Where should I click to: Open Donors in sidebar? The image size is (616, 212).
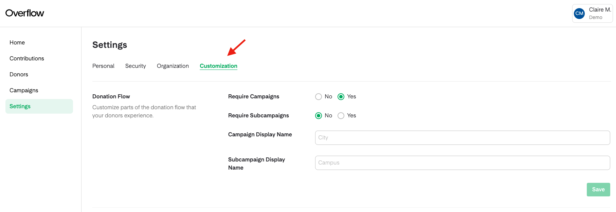[19, 74]
